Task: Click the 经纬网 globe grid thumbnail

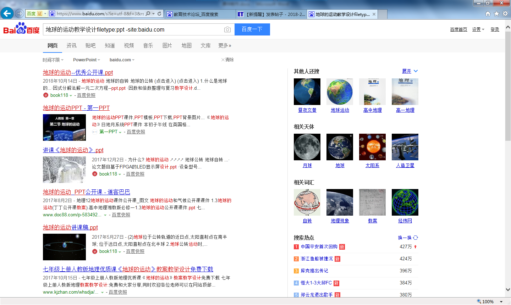Action: (405, 202)
